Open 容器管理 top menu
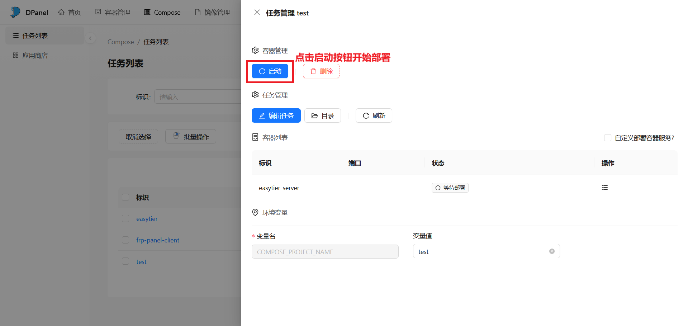 coord(113,13)
